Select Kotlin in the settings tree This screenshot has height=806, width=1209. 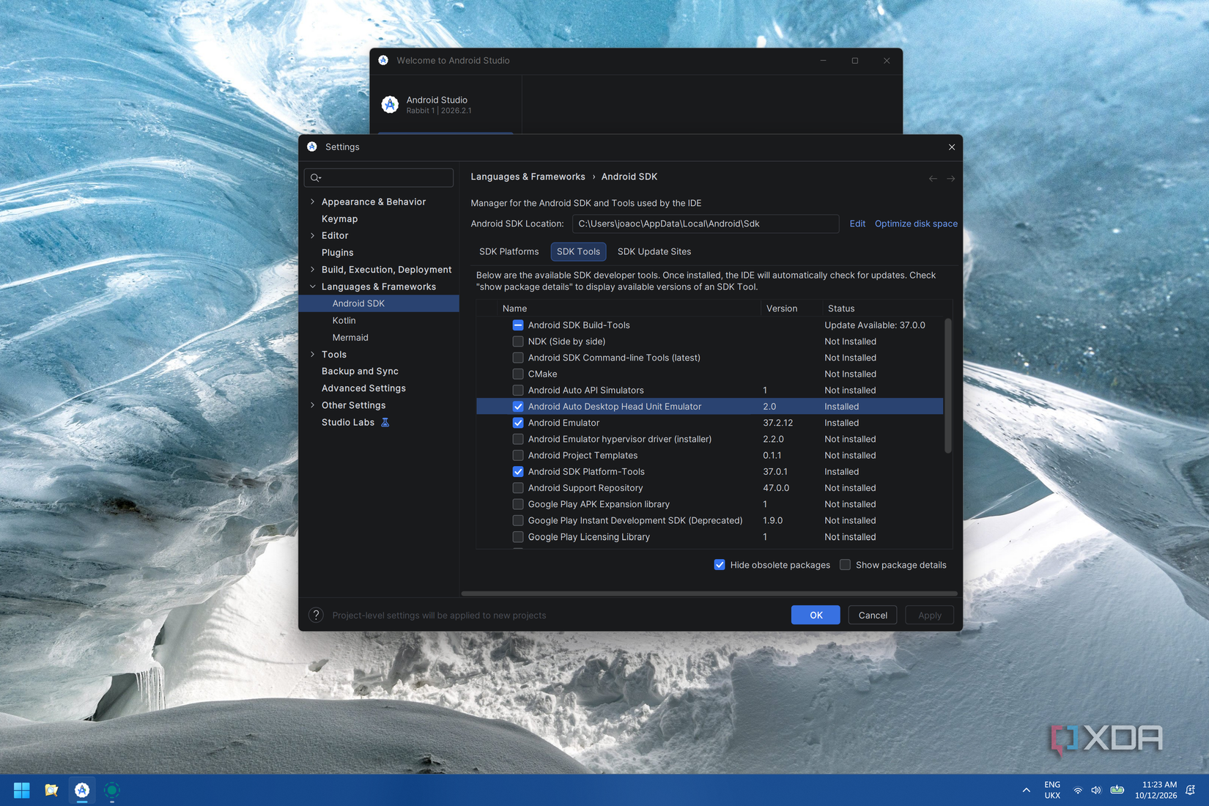click(x=344, y=320)
